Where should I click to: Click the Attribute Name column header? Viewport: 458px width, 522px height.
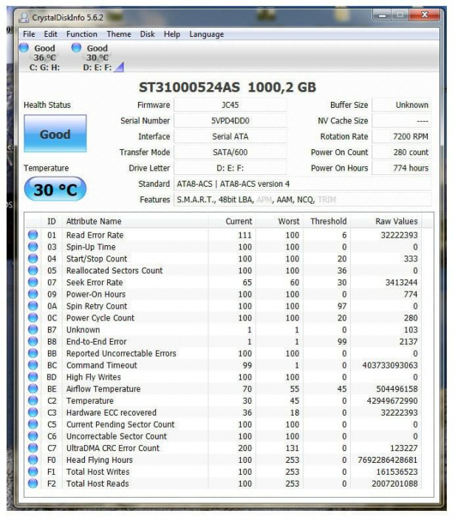point(135,221)
